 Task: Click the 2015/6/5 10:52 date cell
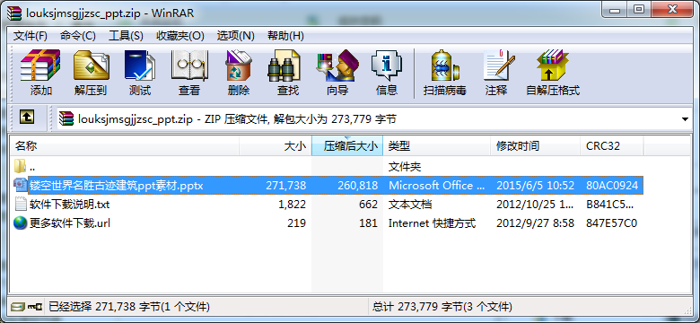pos(536,186)
